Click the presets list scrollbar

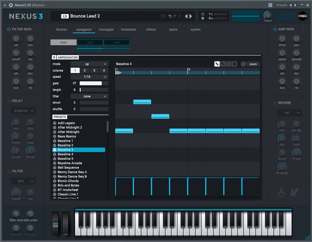click(108, 127)
